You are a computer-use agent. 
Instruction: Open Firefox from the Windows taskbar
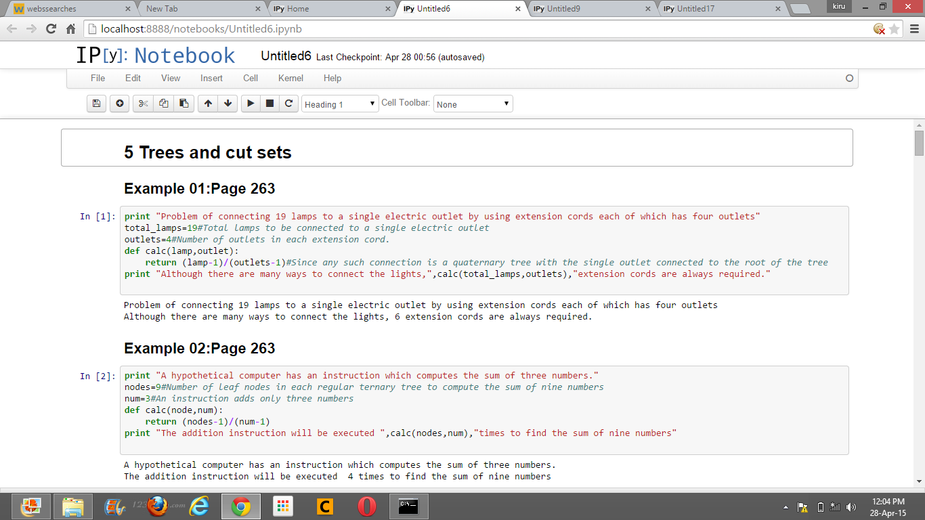(x=157, y=506)
